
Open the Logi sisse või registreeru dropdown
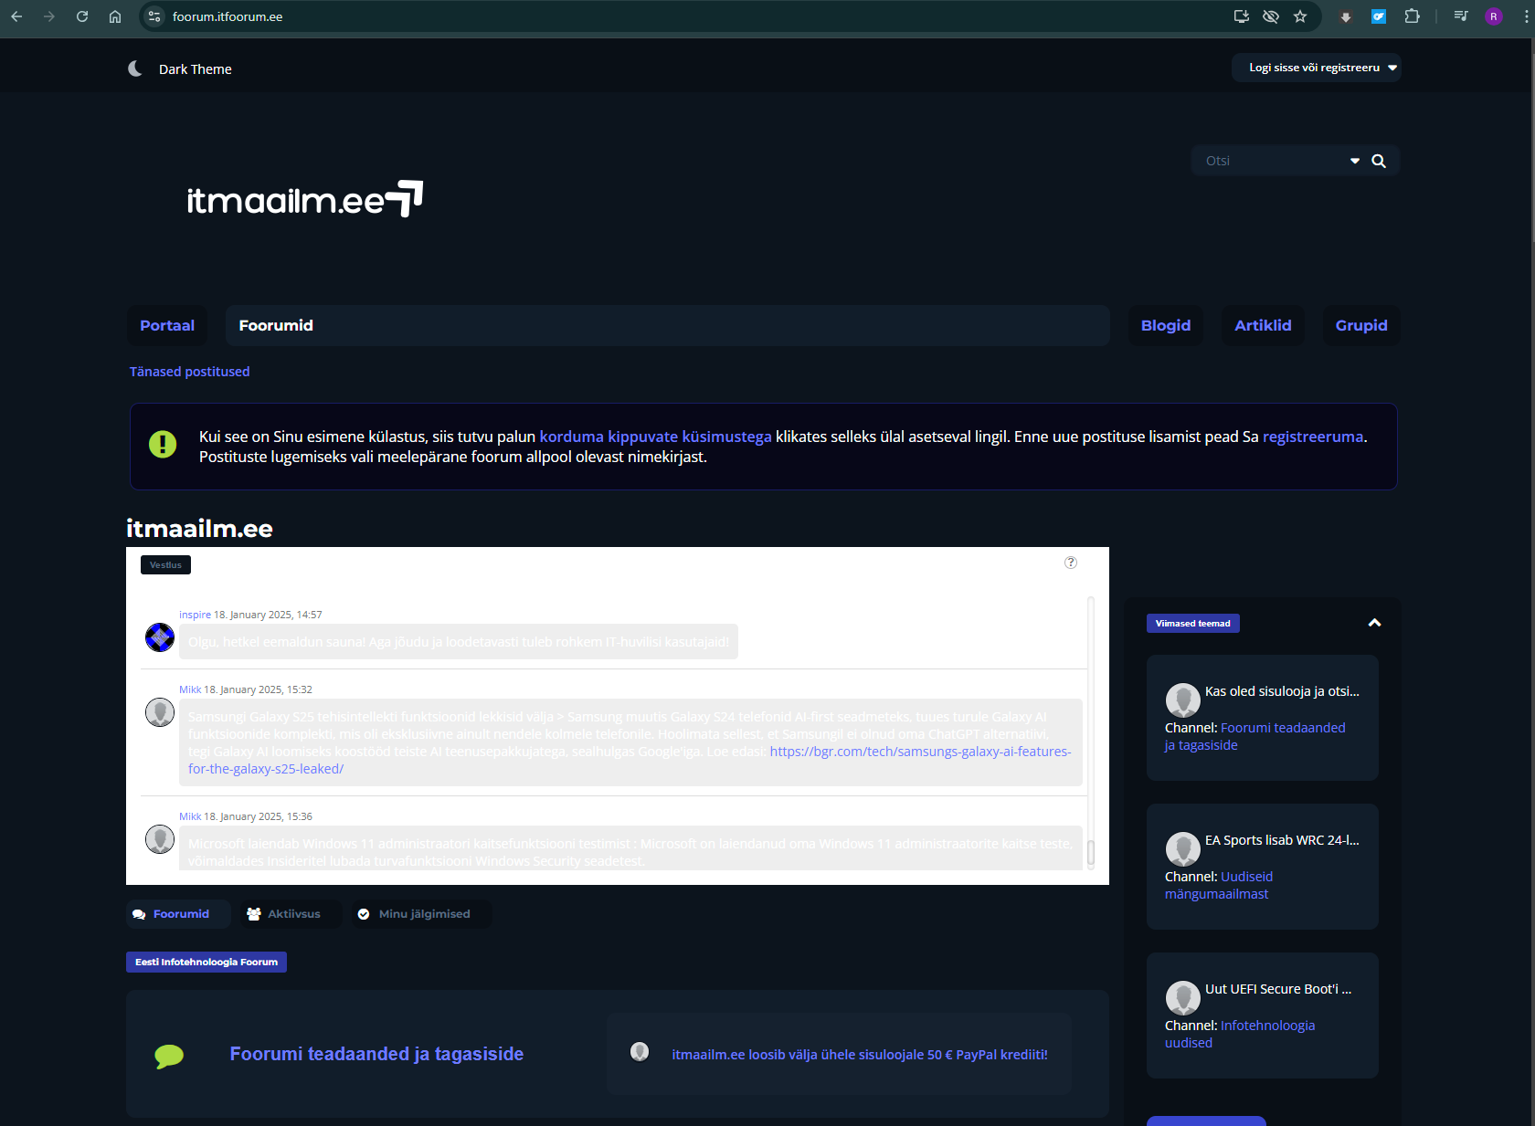click(x=1316, y=68)
